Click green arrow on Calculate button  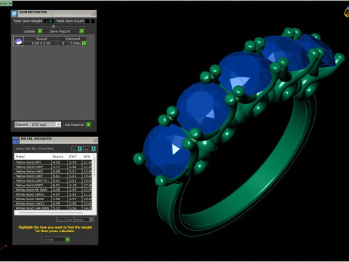pyautogui.click(x=68, y=239)
